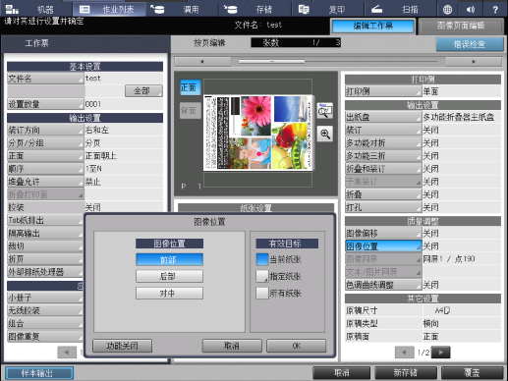Open the 图像偏移 image shift setting
This screenshot has width=508, height=381.
pos(383,233)
